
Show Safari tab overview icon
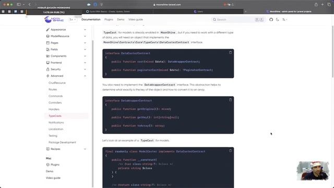(329, 5)
